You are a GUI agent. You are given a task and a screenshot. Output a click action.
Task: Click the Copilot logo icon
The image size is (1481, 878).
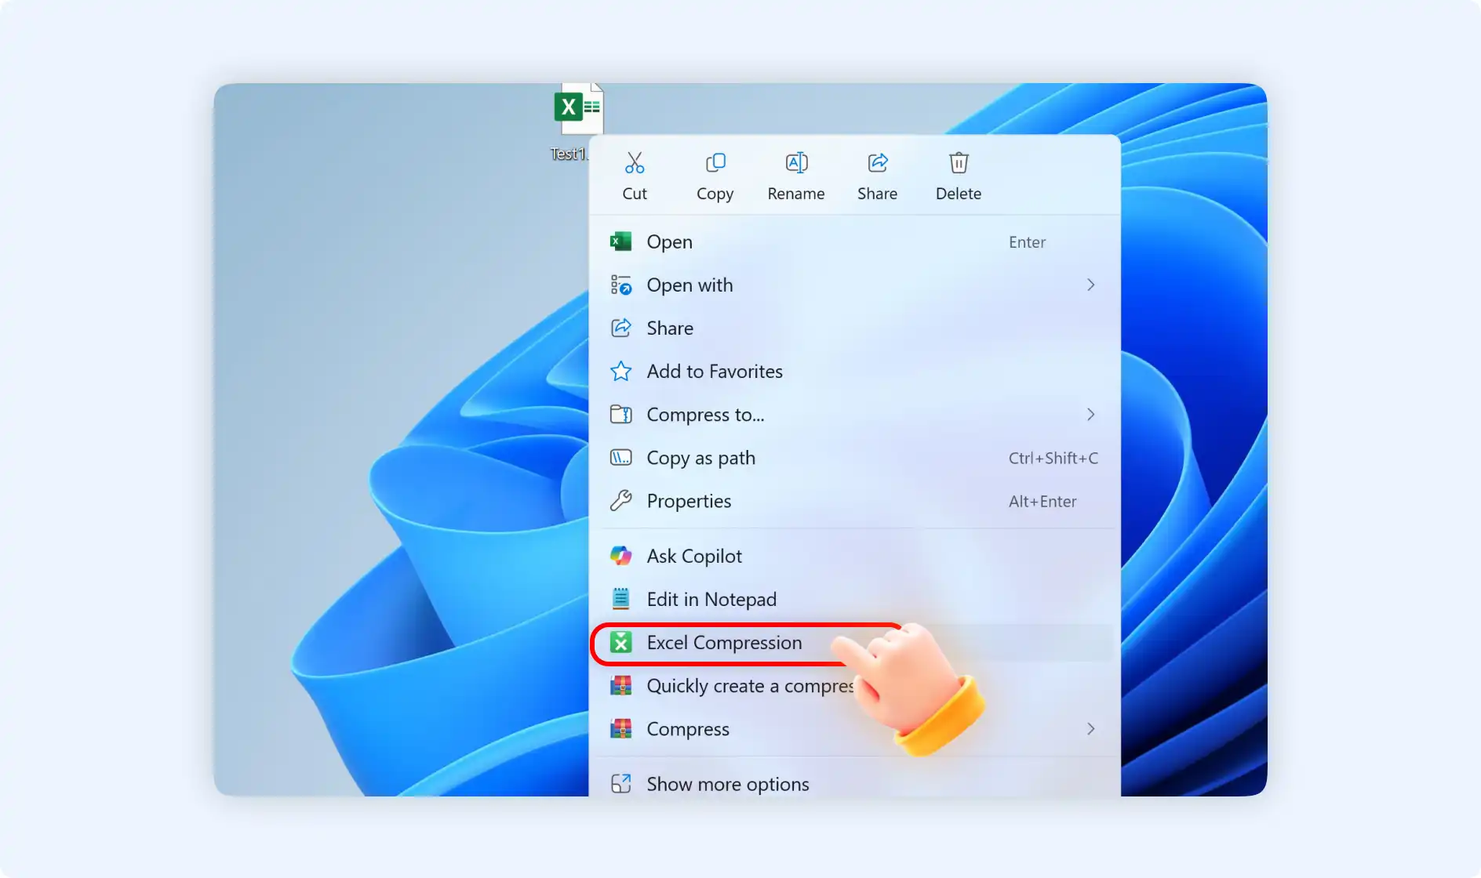point(620,556)
